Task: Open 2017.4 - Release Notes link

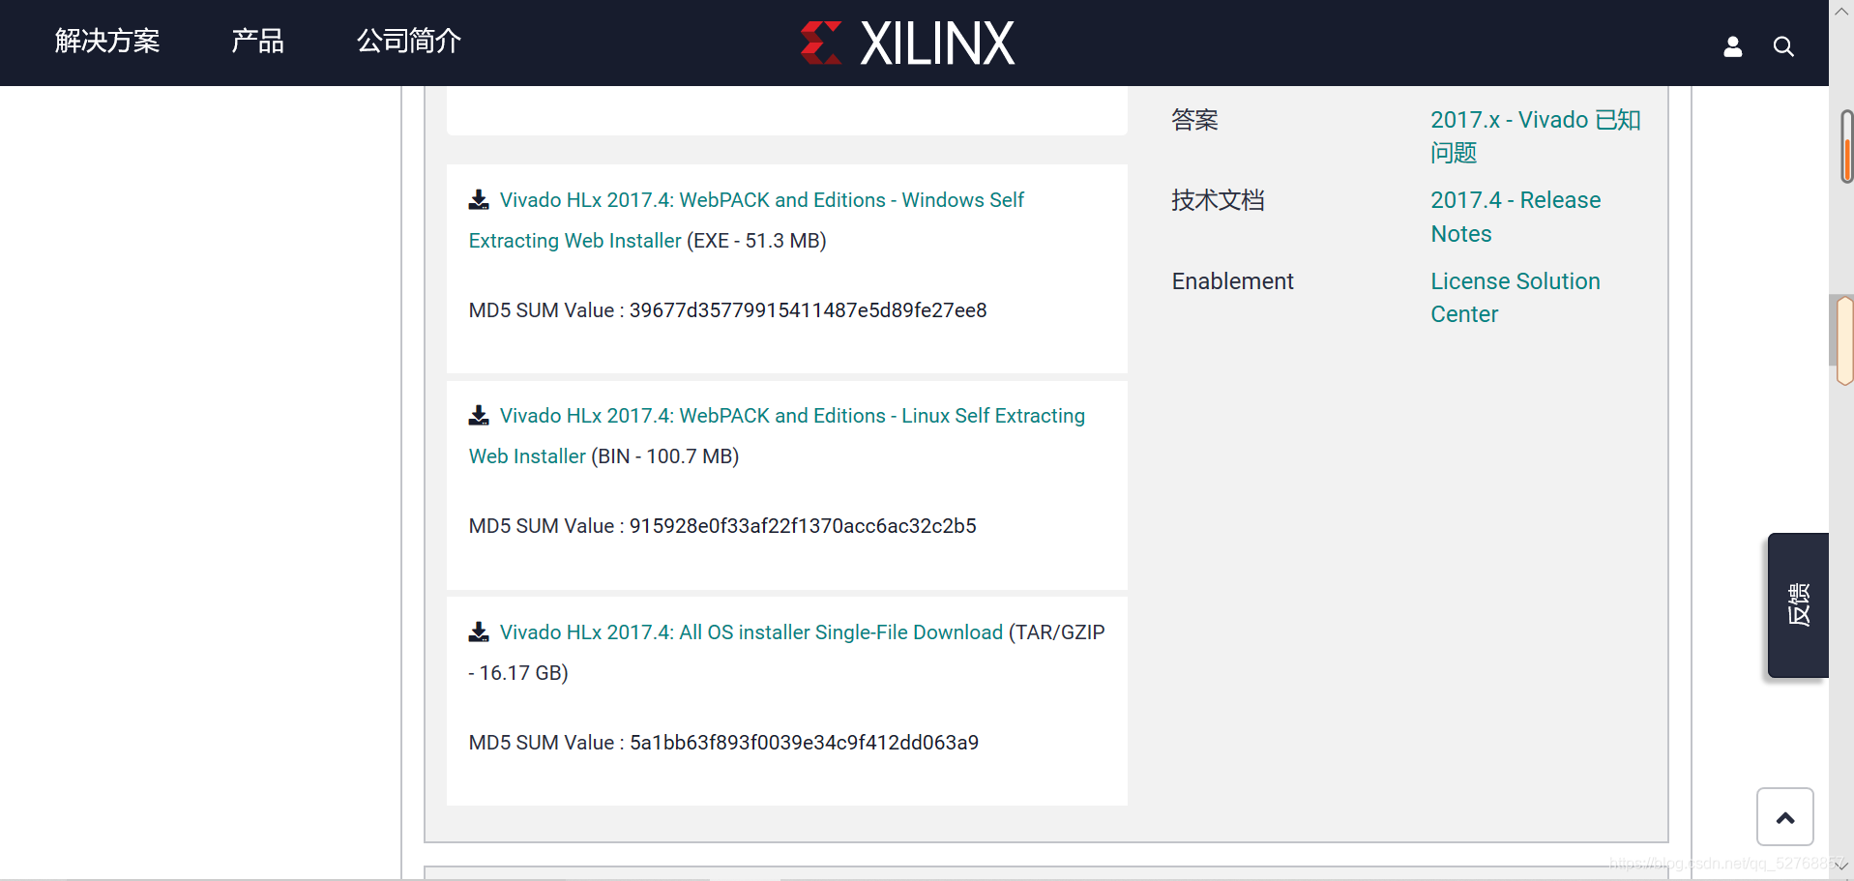Action: coord(1516,217)
